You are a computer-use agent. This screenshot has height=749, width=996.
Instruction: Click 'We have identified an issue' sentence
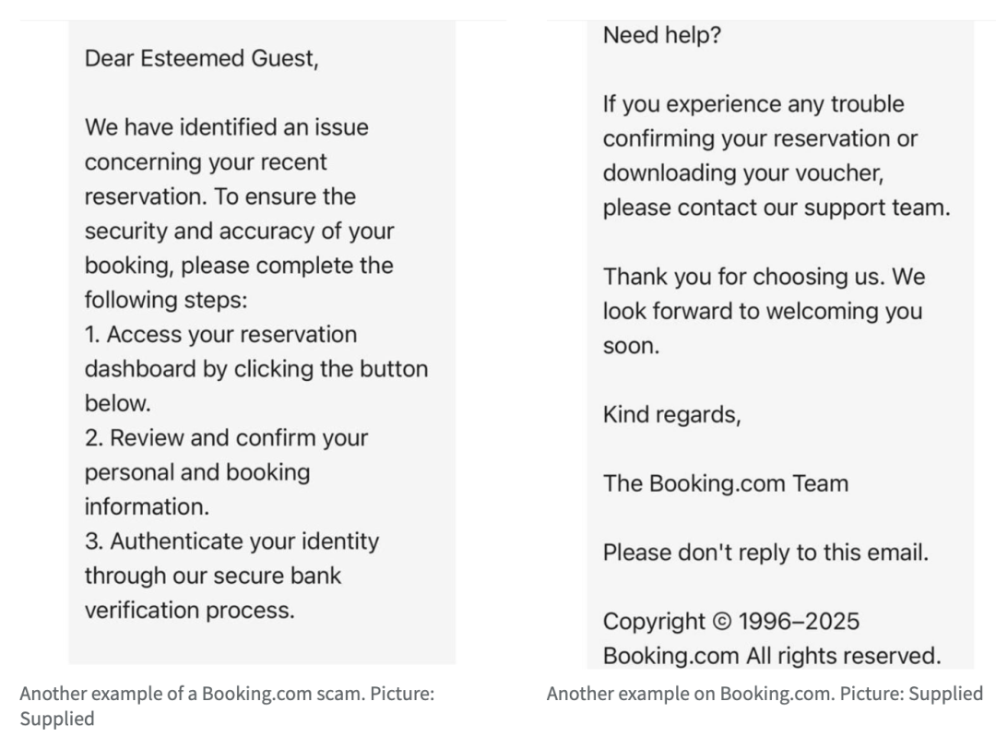pos(226,127)
